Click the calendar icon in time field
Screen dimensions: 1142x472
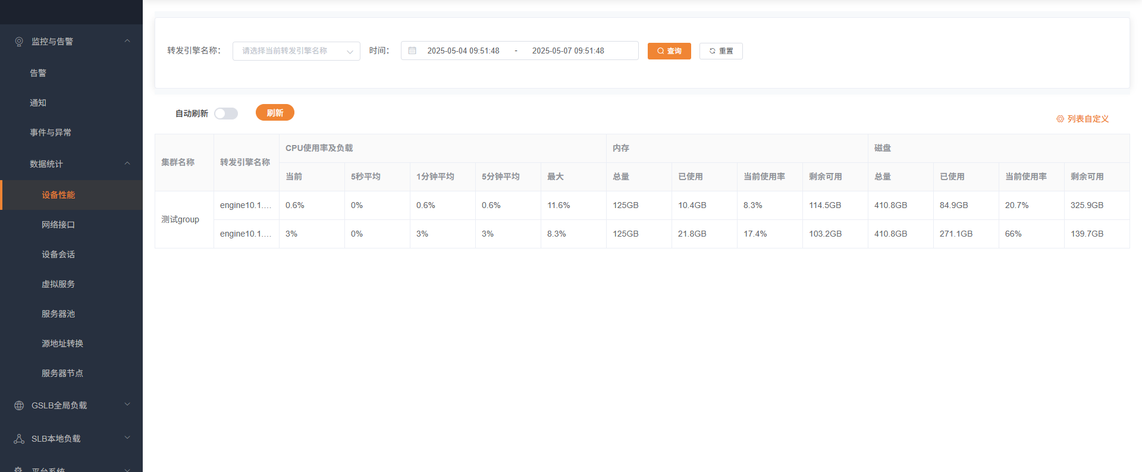click(x=412, y=51)
